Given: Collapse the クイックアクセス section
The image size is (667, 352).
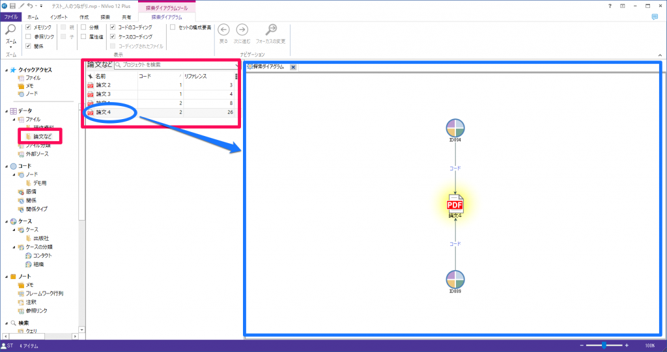Looking at the screenshot, I should (6, 70).
